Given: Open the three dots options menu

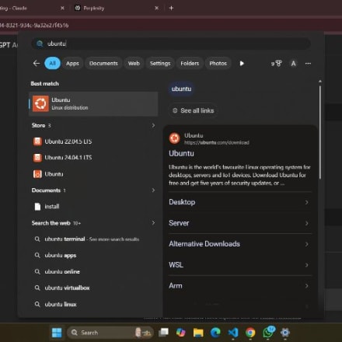Looking at the screenshot, I should [308, 64].
